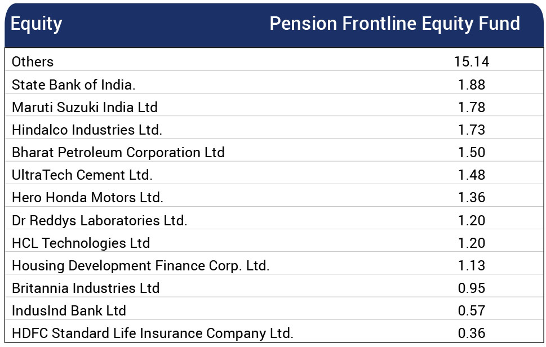Select the HCL Technologies Ltd entry
The height and width of the screenshot is (347, 546).
pos(81,243)
